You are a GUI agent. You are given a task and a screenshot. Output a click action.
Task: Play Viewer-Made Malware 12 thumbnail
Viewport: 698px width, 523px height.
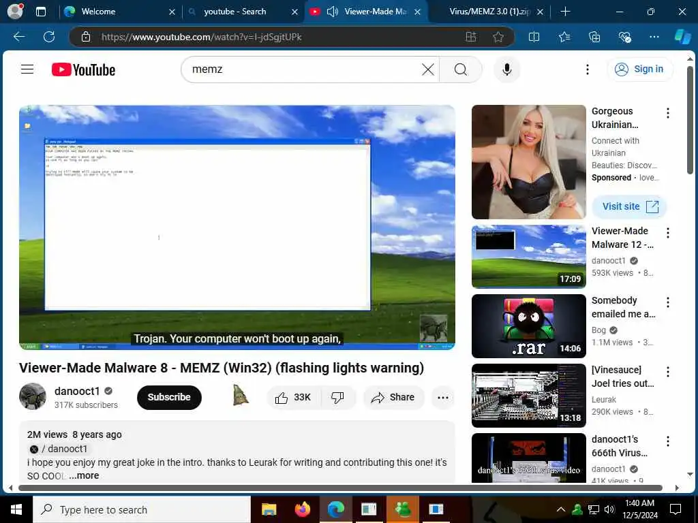pyautogui.click(x=528, y=257)
